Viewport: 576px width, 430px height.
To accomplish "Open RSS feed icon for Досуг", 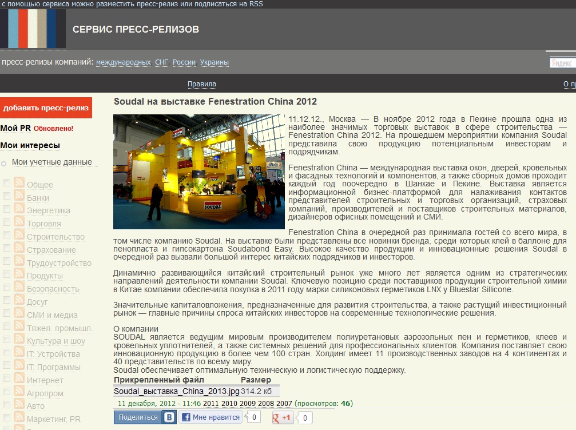I will click(19, 300).
